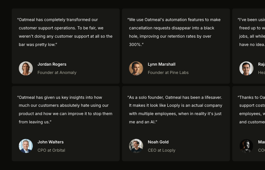
Task: Click the quote about transformed customer support
Action: click(65, 32)
